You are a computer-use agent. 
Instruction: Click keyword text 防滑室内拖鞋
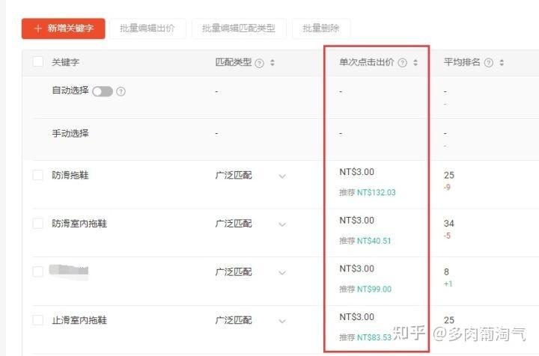click(79, 224)
